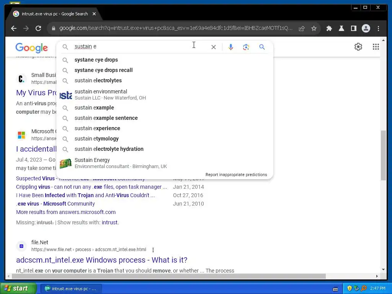Open file.Net result options menu
The width and height of the screenshot is (392, 294).
click(x=153, y=250)
